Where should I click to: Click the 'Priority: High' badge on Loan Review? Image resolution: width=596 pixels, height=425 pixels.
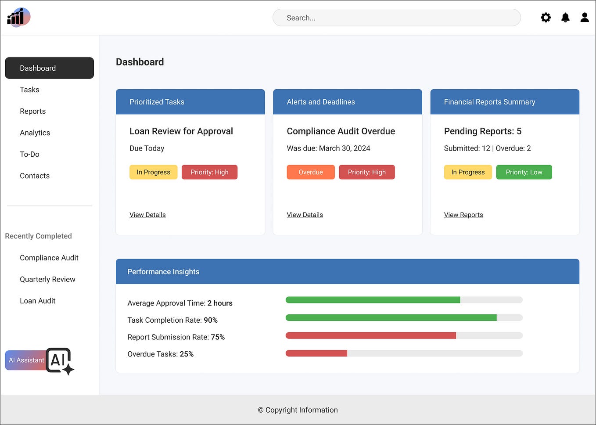209,172
